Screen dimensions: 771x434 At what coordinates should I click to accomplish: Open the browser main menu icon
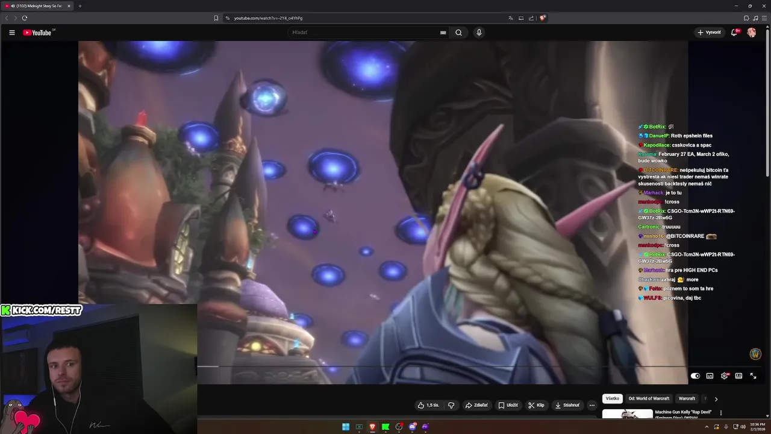click(764, 18)
